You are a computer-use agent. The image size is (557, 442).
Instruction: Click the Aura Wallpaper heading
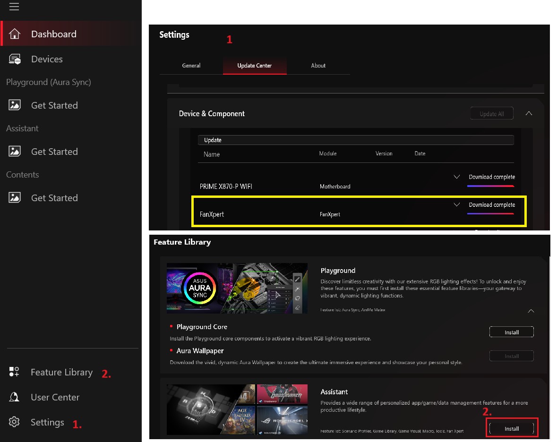pos(200,351)
